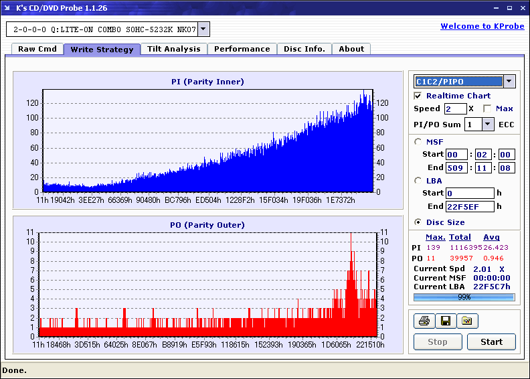
Task: Click the LBA End field 22F5EF
Action: coord(470,206)
